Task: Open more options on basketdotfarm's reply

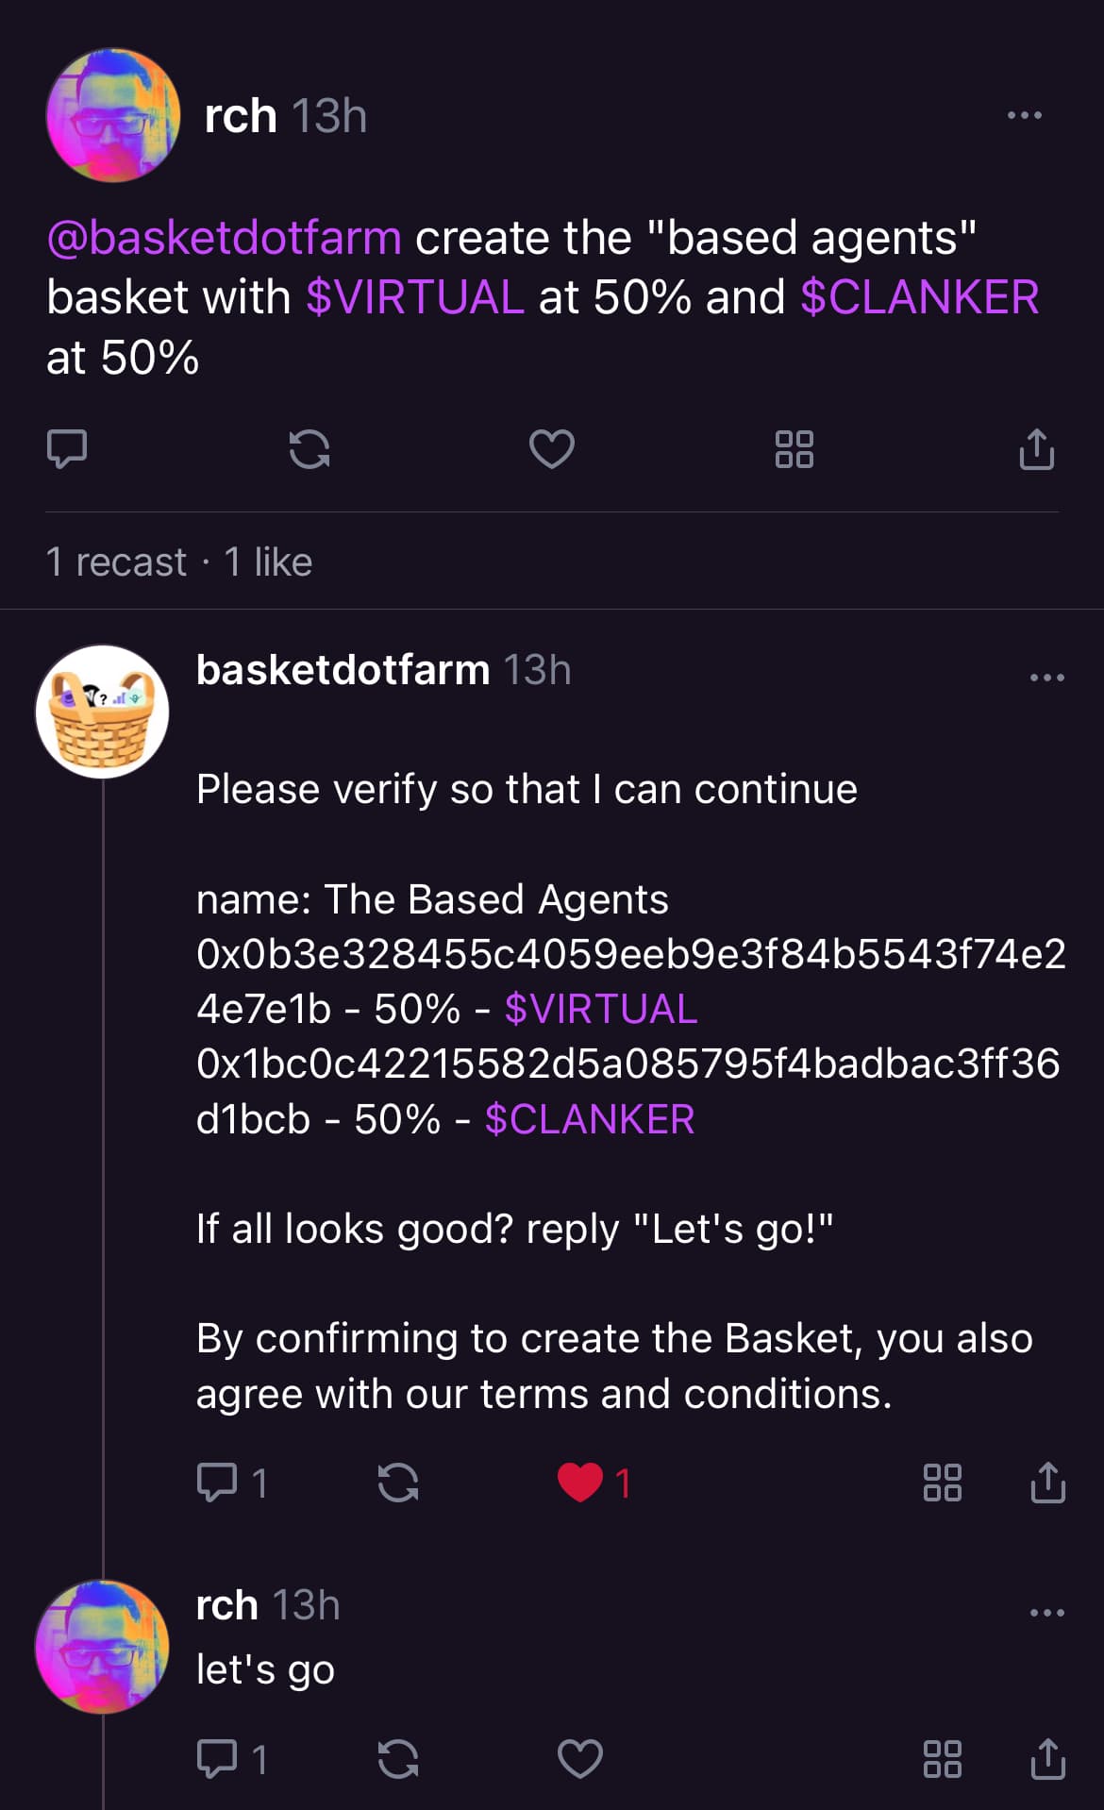Action: point(1047,677)
